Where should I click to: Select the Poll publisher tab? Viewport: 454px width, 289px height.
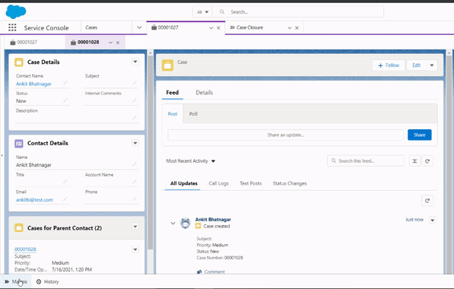click(x=193, y=114)
